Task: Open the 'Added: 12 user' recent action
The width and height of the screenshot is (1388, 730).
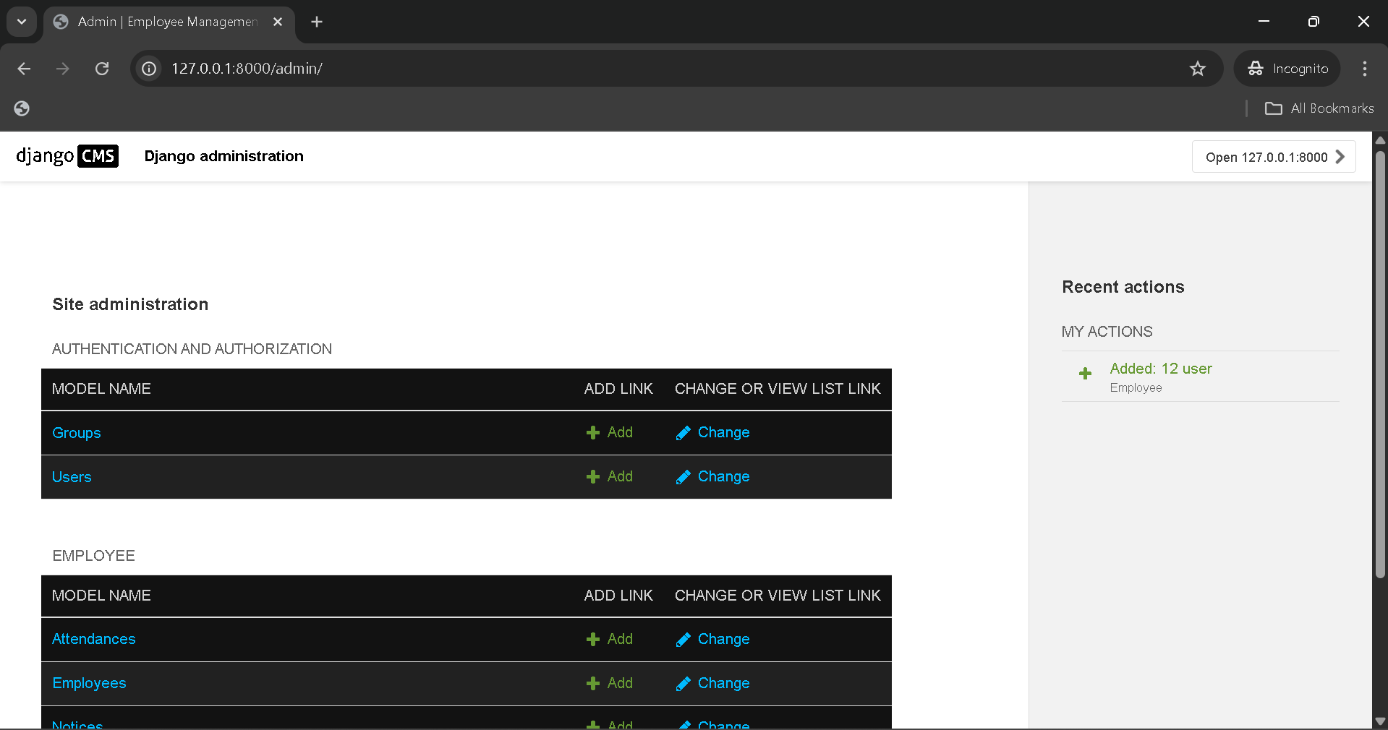Action: [1160, 369]
